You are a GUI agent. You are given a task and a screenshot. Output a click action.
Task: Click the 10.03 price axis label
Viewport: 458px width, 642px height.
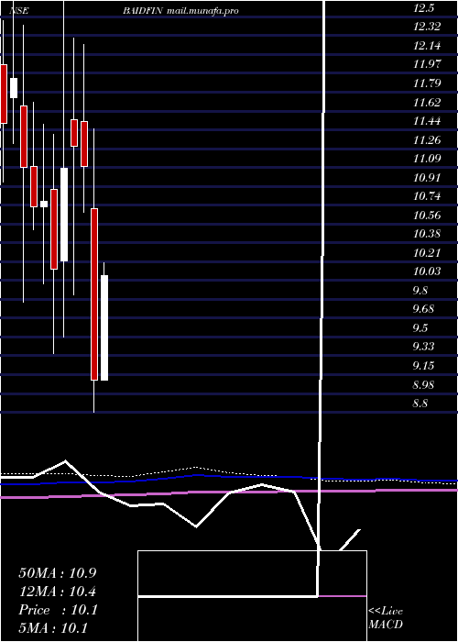(x=427, y=271)
